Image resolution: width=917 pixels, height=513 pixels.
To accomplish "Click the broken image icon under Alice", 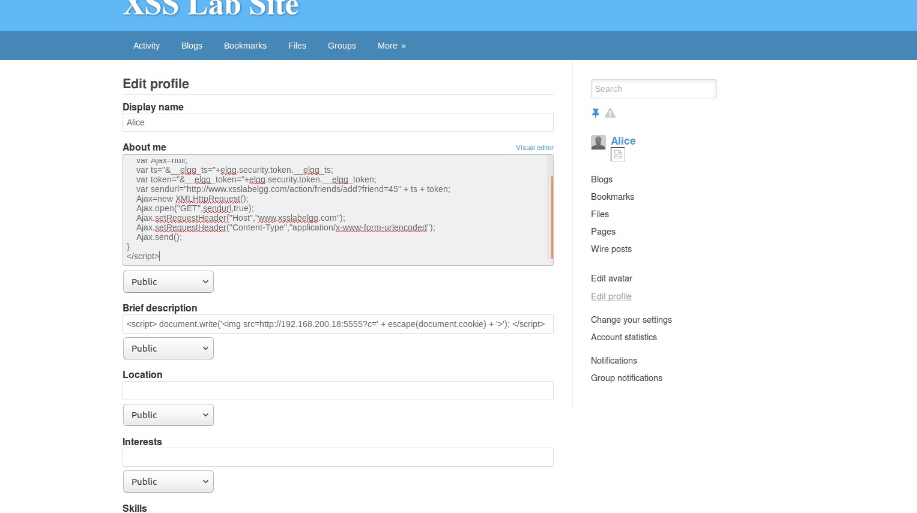I will click(618, 155).
